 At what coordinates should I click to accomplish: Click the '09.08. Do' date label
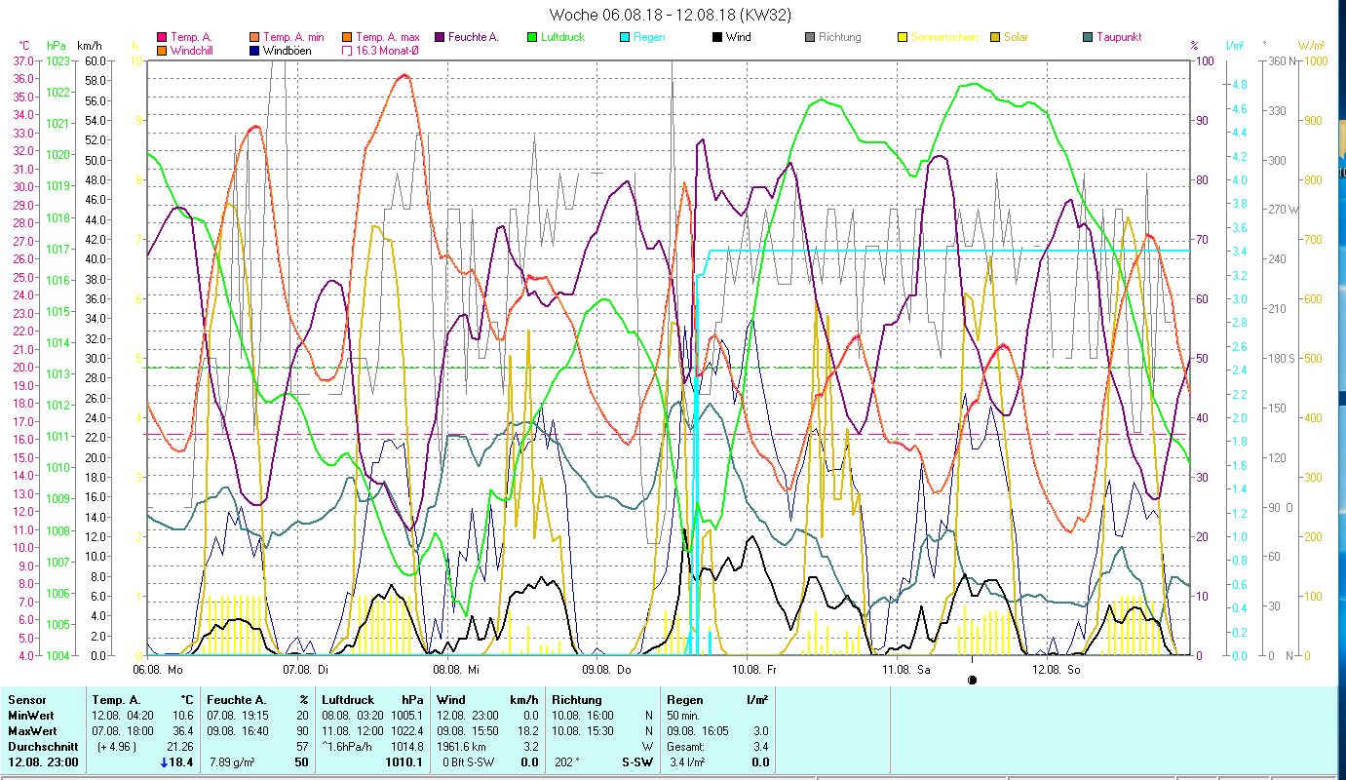coord(607,670)
